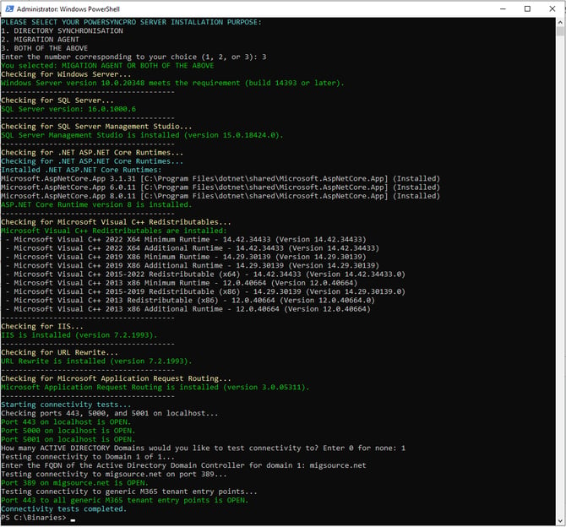The width and height of the screenshot is (566, 527).
Task: Click 'Microsoft Visual C++ Redistributables are installed:' line
Action: point(114,231)
